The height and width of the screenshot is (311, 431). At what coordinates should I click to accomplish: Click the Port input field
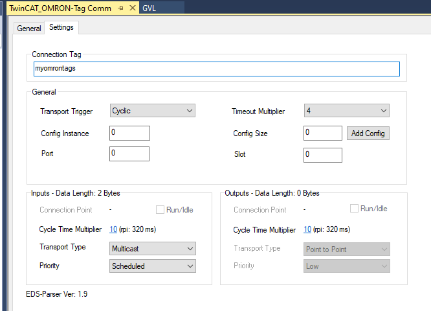pos(129,154)
